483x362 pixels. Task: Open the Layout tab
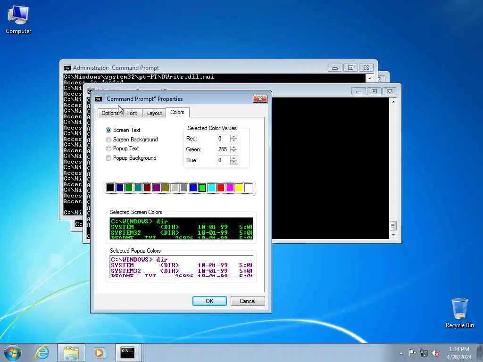point(154,113)
